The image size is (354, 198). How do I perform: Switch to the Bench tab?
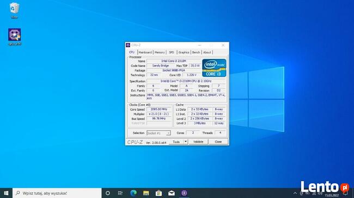(x=196, y=52)
